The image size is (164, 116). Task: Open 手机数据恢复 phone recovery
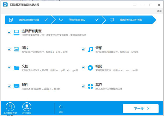pos(10,108)
